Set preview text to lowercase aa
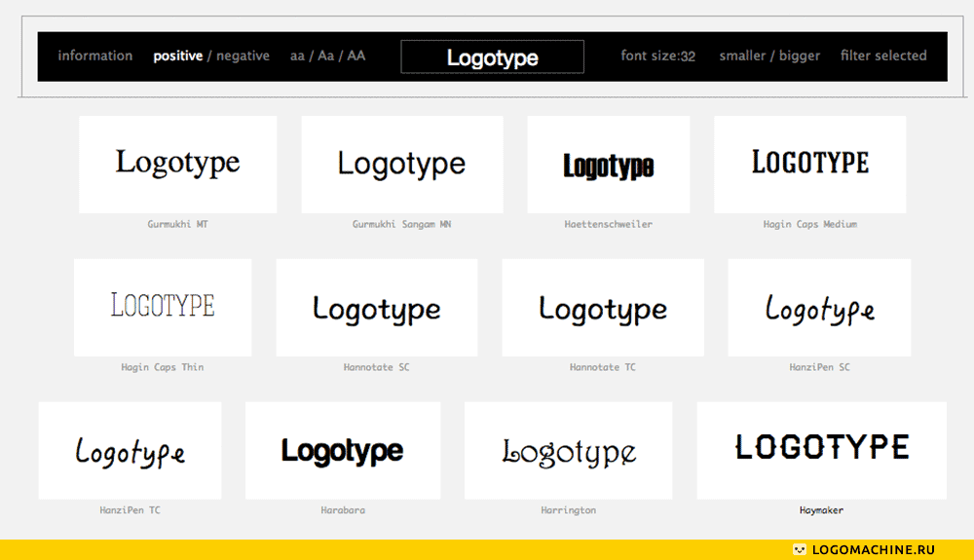 297,56
